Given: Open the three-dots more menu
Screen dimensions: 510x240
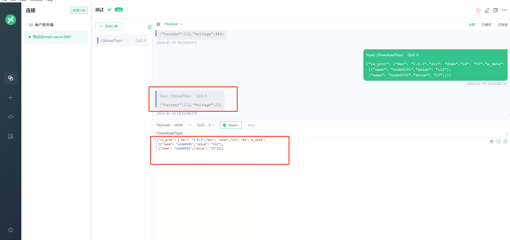Looking at the screenshot, I should coord(504,10).
